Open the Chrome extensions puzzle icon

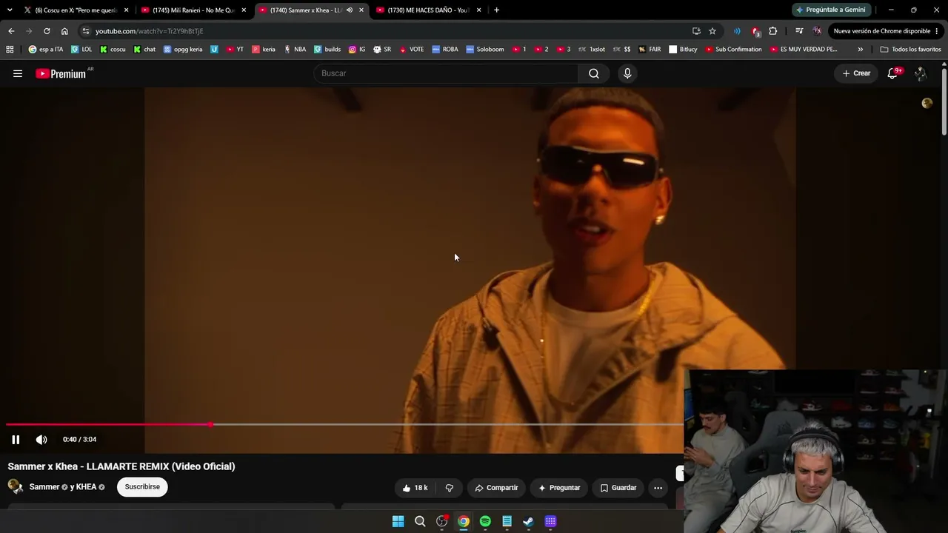[x=773, y=31]
